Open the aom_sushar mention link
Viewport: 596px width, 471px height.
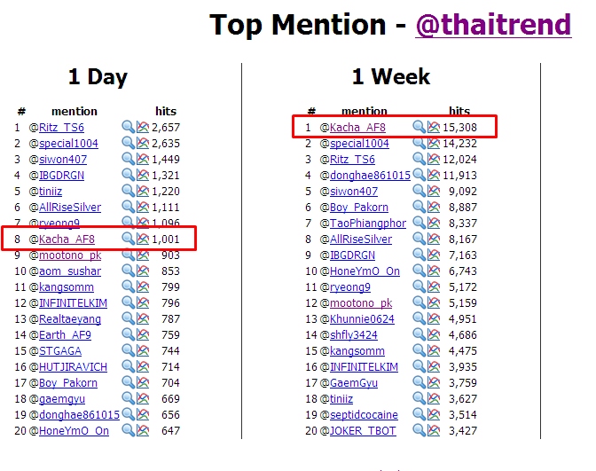70,271
